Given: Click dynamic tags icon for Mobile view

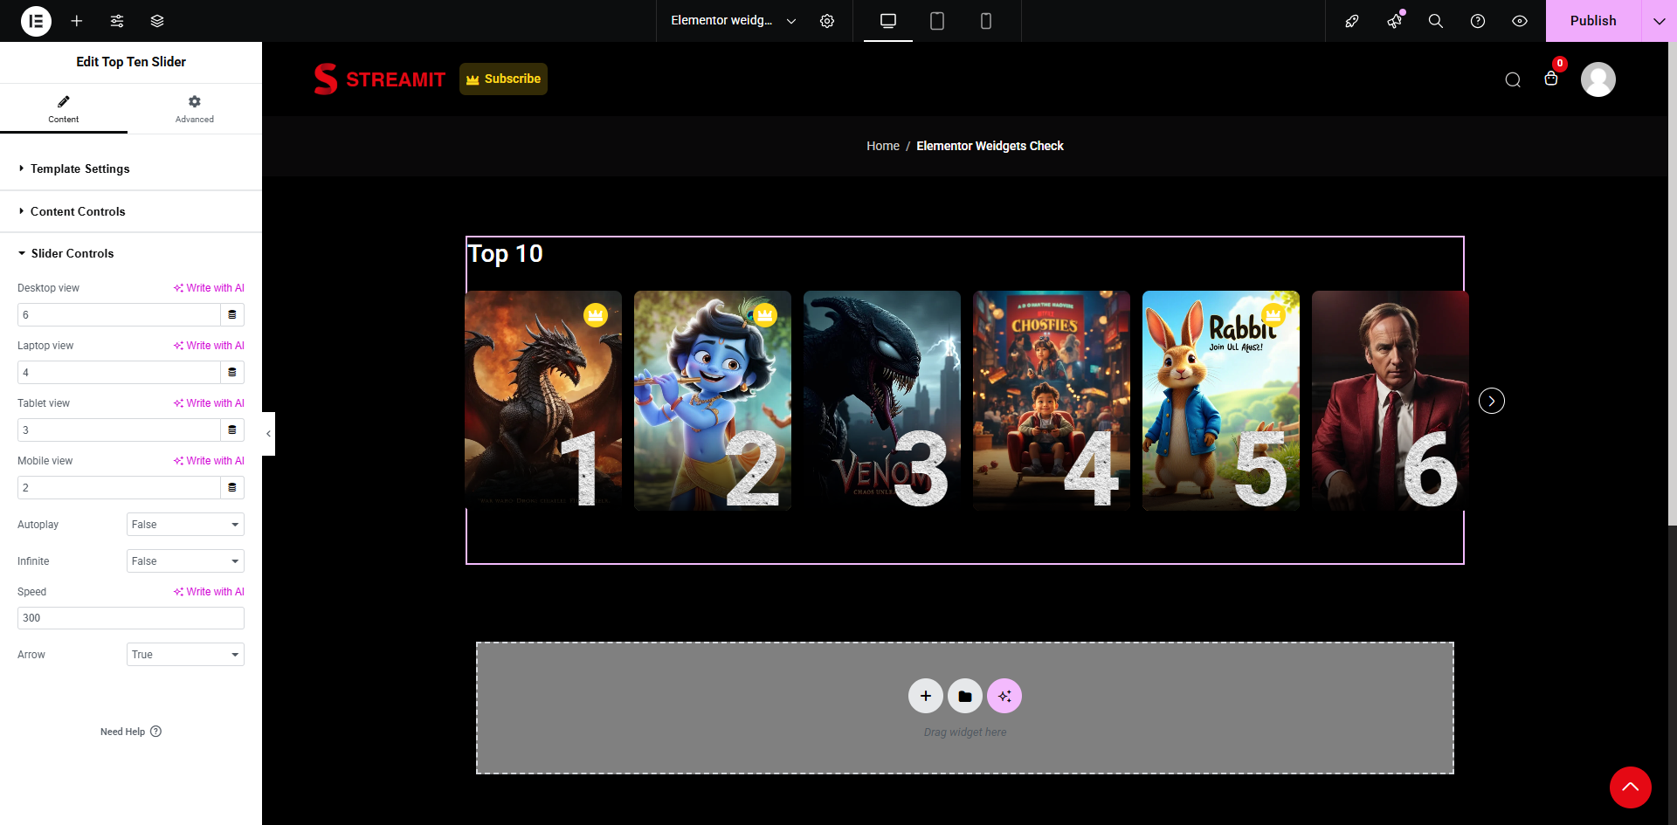Looking at the screenshot, I should click(x=232, y=487).
